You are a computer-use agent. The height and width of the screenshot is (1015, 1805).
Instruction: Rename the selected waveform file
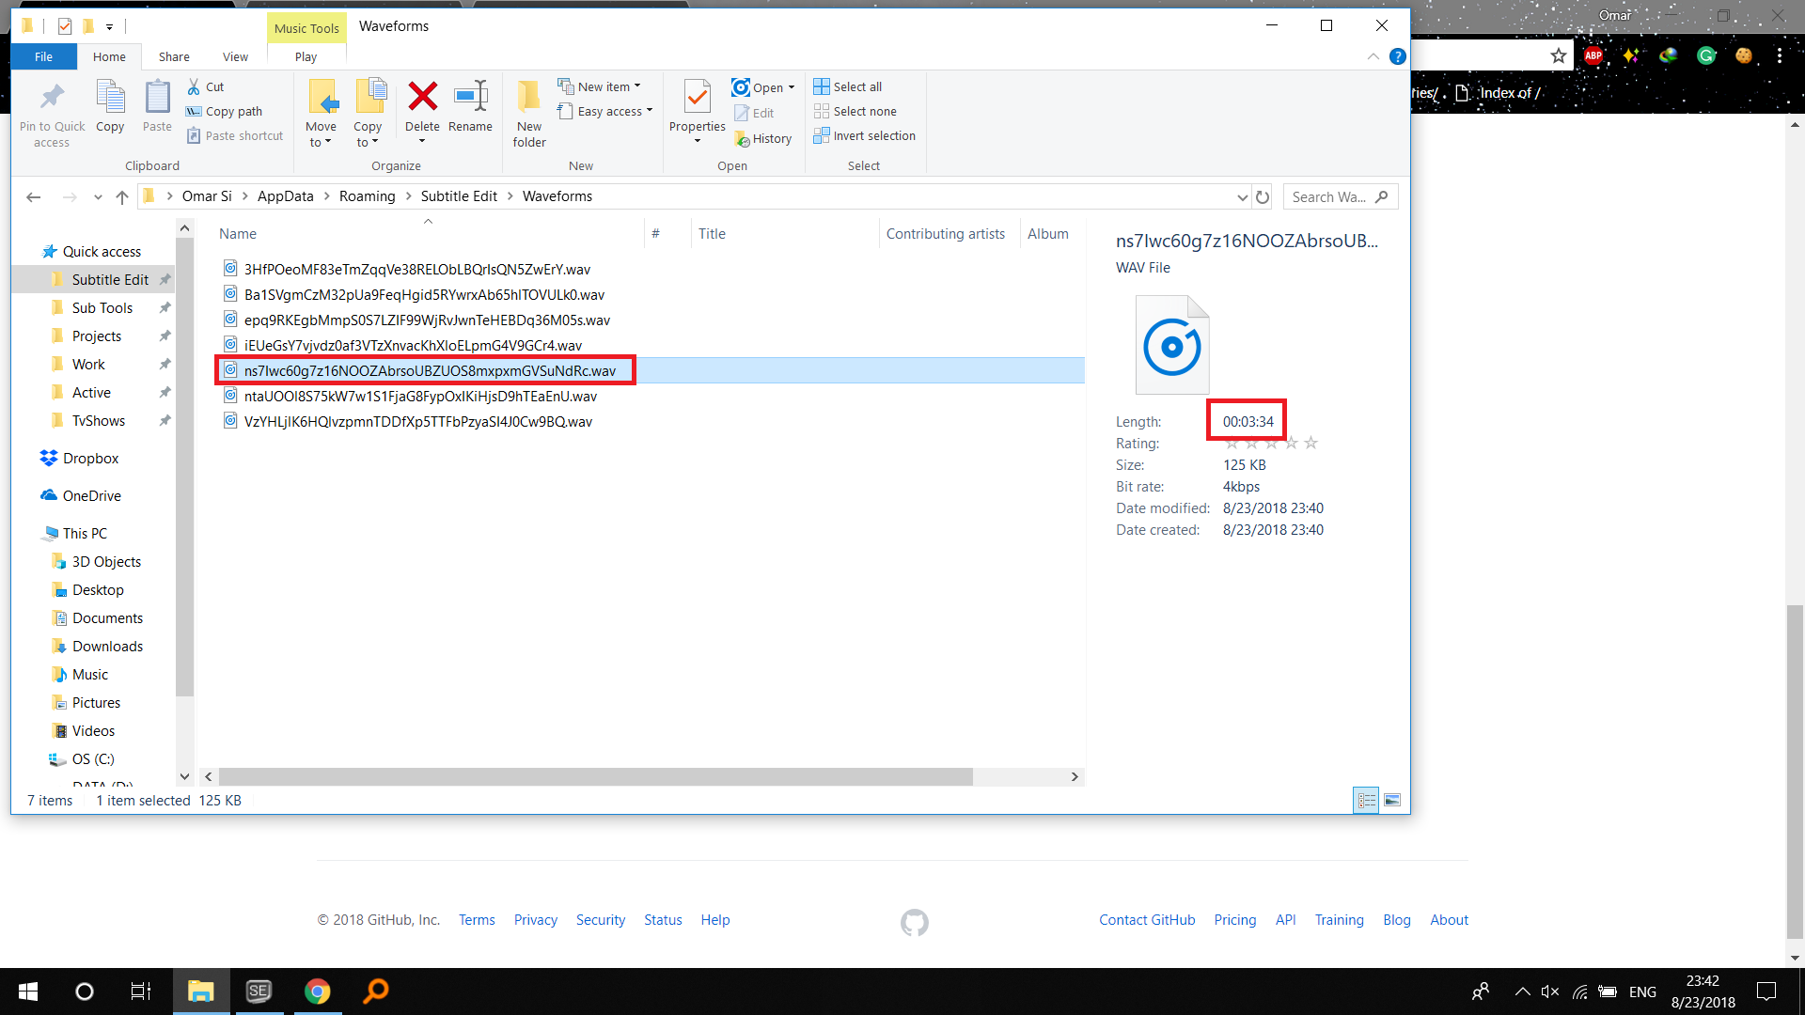click(x=470, y=108)
